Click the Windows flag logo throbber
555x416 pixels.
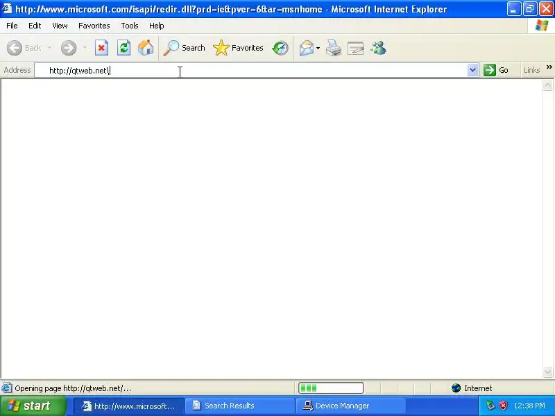pos(542,26)
